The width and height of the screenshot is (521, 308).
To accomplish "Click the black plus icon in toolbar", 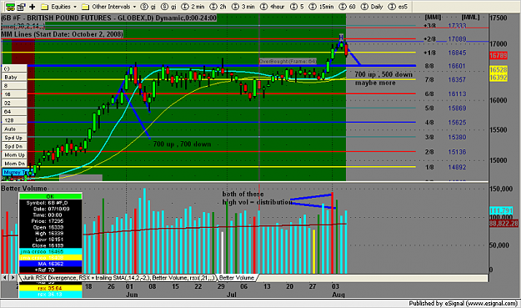I will [33, 7].
